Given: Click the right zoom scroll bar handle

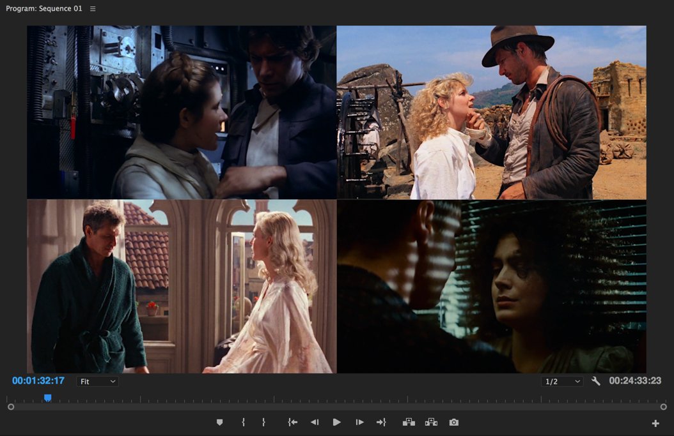Looking at the screenshot, I should click(664, 407).
